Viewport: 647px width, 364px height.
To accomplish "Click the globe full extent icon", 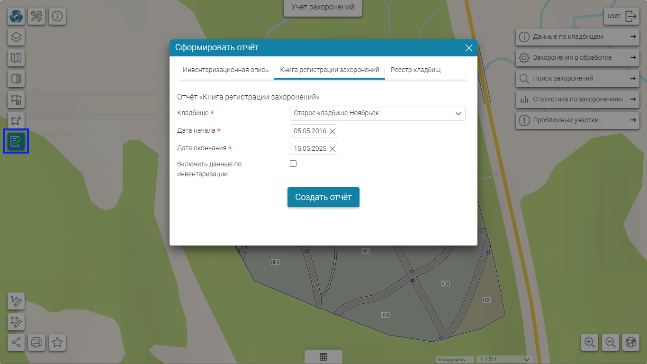I will 631,342.
